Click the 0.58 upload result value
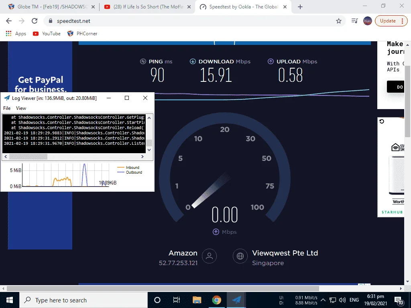This screenshot has height=308, width=411. click(291, 75)
